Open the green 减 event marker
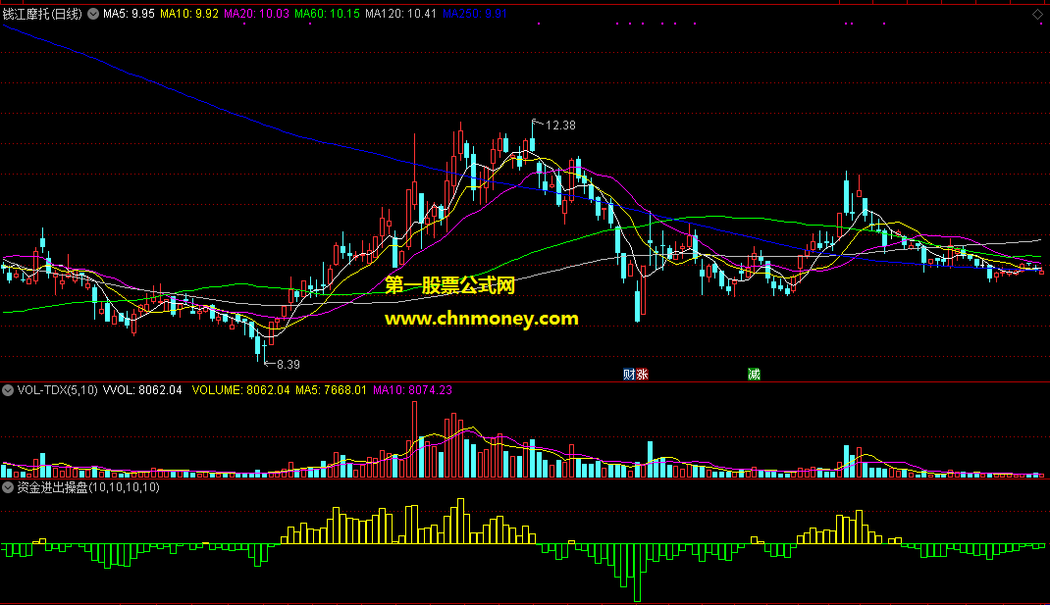Viewport: 1050px width, 605px height. (x=754, y=375)
